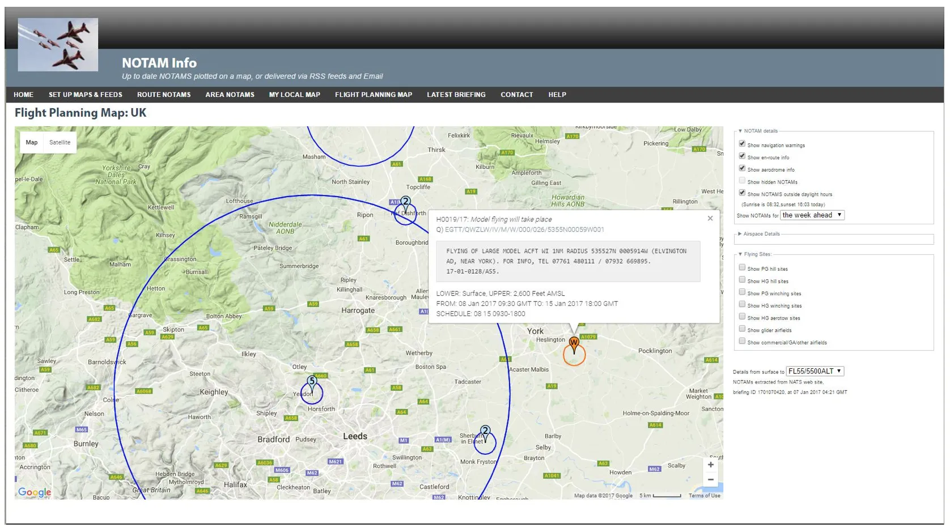Open the HELP menu item
The image size is (950, 528).
[557, 95]
